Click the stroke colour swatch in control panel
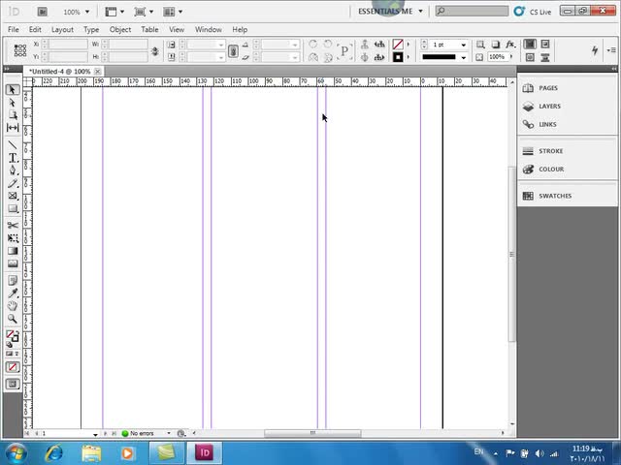The width and height of the screenshot is (621, 465). [398, 57]
